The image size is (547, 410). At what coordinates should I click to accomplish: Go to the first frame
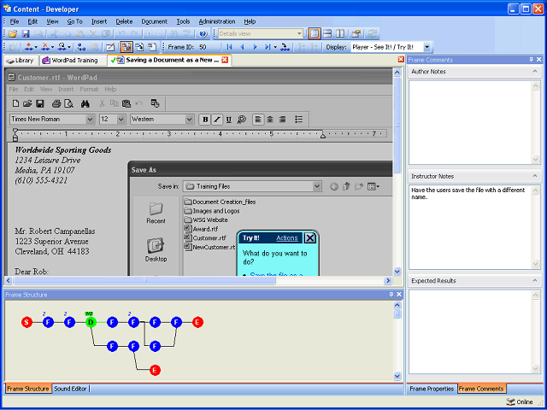coord(229,47)
